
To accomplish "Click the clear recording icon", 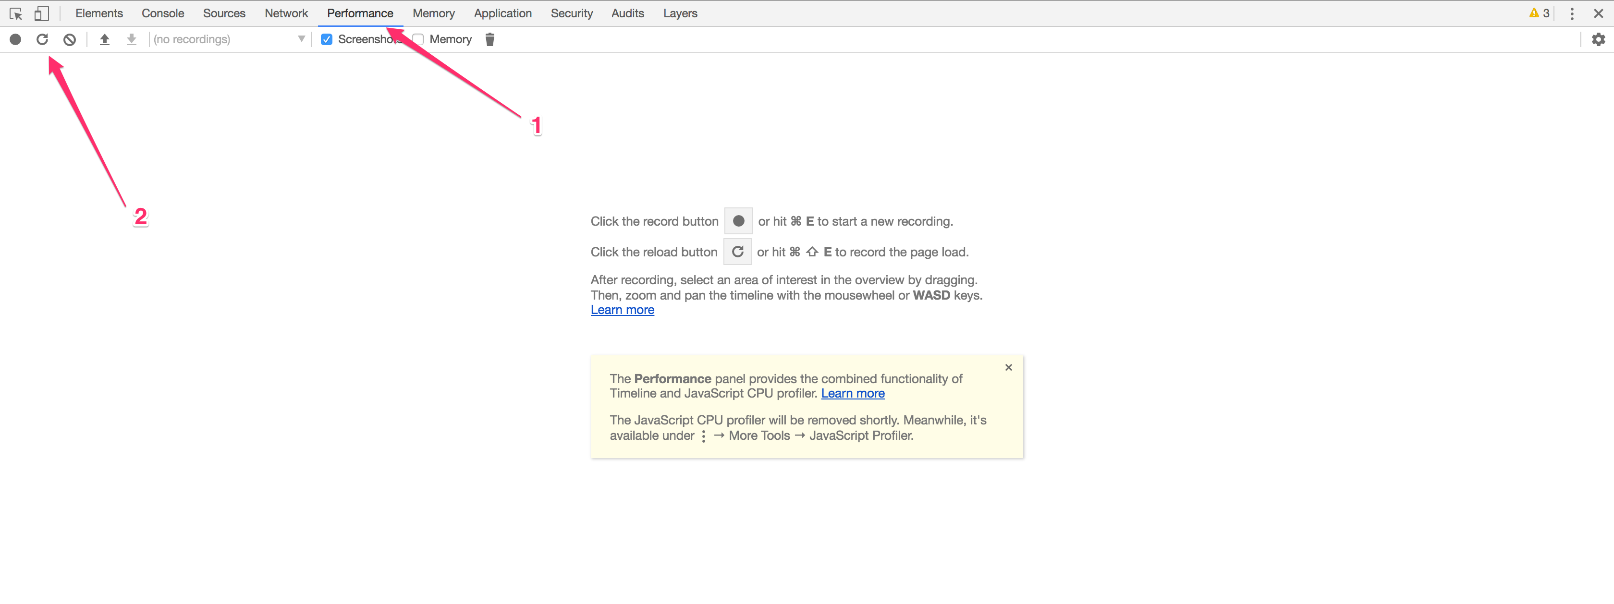I will click(x=70, y=39).
